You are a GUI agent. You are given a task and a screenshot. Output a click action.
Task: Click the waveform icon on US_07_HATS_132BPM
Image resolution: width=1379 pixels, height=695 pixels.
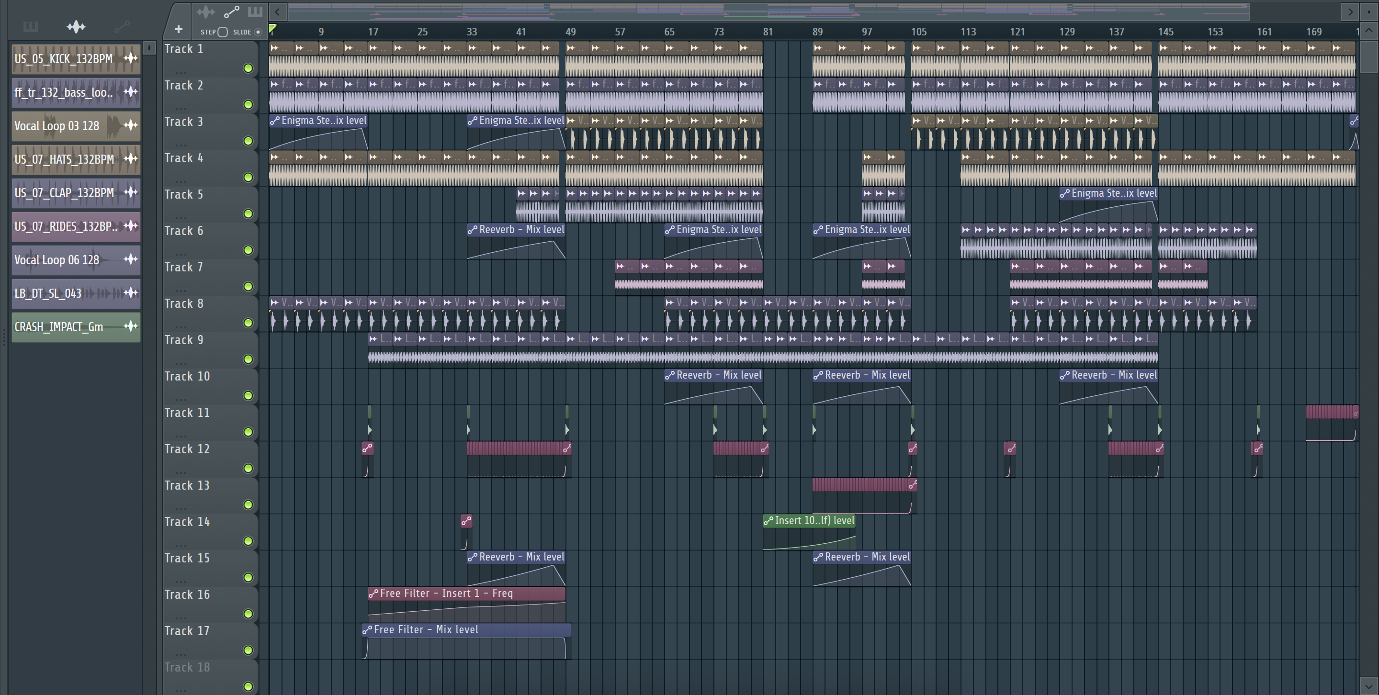click(x=131, y=159)
